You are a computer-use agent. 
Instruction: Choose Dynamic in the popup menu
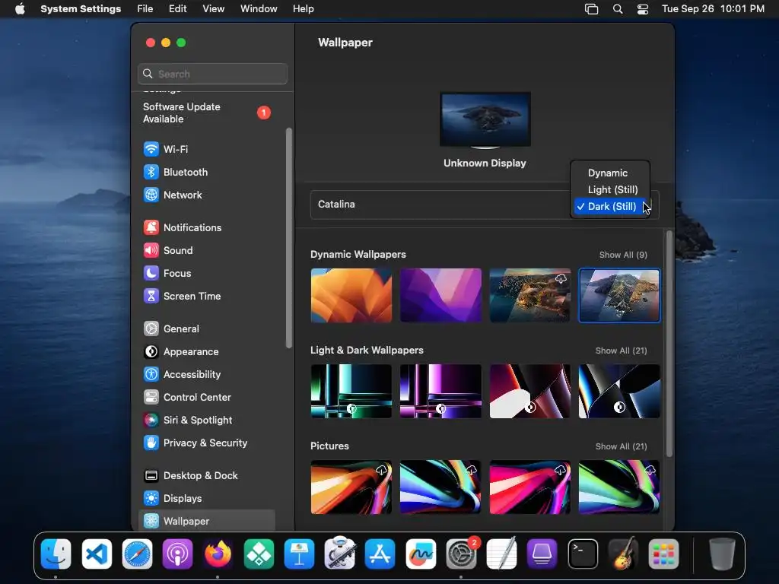click(610, 173)
